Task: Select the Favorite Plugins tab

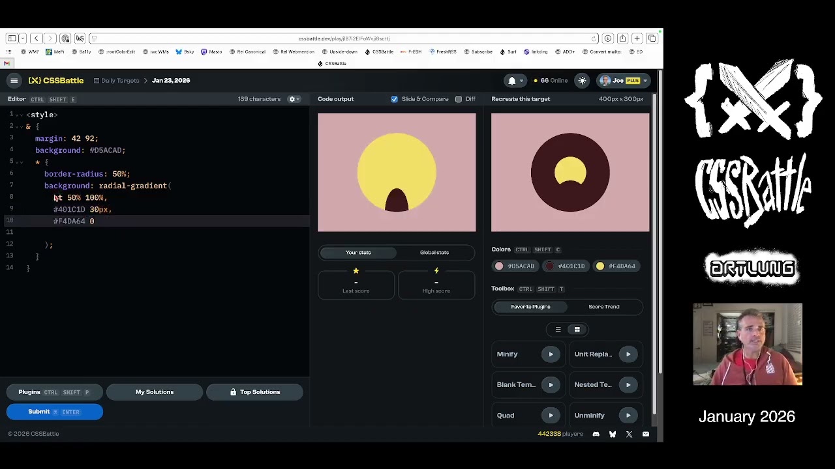Action: point(530,307)
